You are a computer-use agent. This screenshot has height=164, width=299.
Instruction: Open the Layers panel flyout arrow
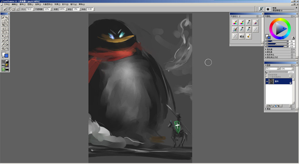coord(294,65)
